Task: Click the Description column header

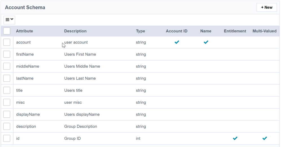Action: [x=75, y=31]
